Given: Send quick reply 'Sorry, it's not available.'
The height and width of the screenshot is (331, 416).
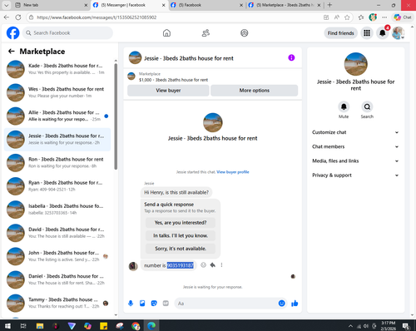Looking at the screenshot, I should [181, 249].
